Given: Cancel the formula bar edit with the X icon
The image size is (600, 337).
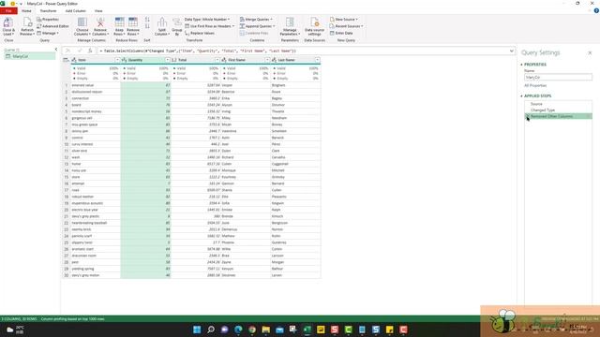Looking at the screenshot, I should click(x=68, y=51).
